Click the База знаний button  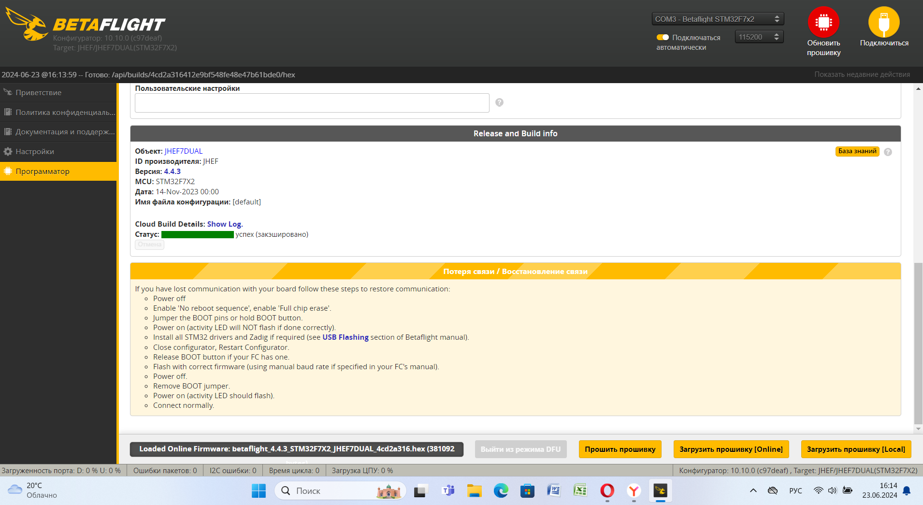click(857, 151)
